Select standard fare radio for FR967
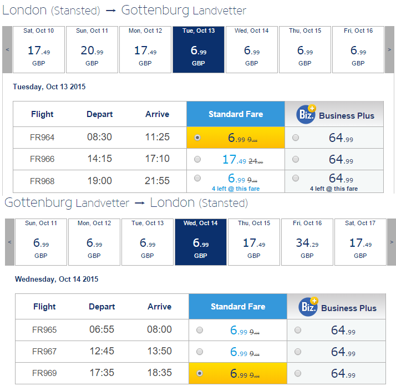This screenshot has width=396, height=386. pyautogui.click(x=200, y=352)
